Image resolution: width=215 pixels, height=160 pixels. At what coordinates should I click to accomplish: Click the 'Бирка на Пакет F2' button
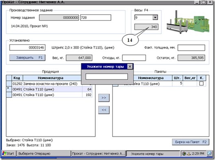[x=191, y=142]
